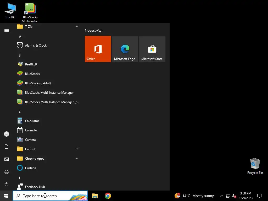Open File Explorer from taskbar
Image resolution: width=268 pixels, height=201 pixels.
coord(95,196)
